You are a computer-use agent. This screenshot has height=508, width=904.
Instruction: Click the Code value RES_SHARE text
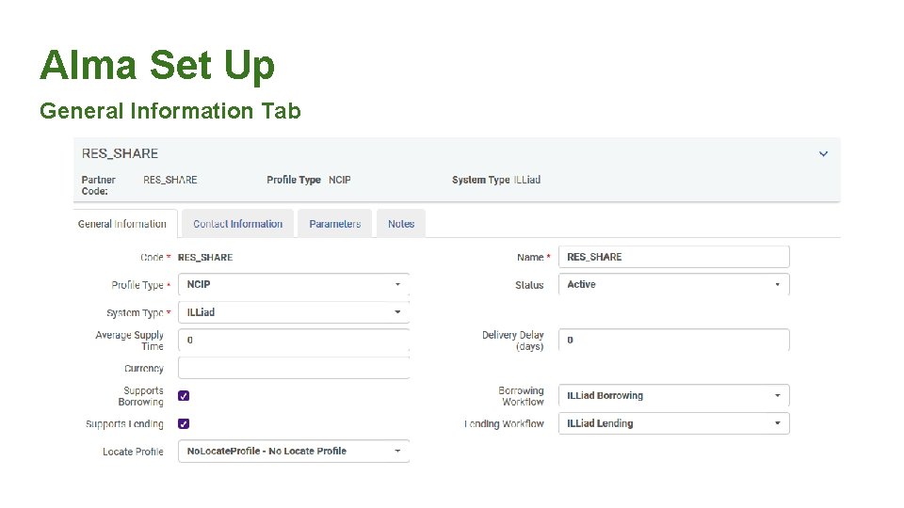coord(205,258)
